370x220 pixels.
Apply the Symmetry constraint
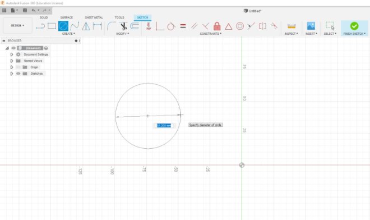(x=262, y=26)
